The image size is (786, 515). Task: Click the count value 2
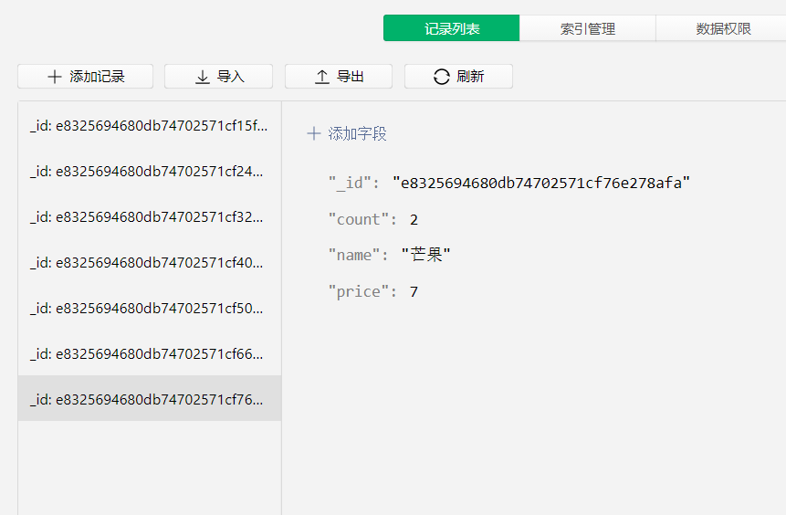[414, 220]
